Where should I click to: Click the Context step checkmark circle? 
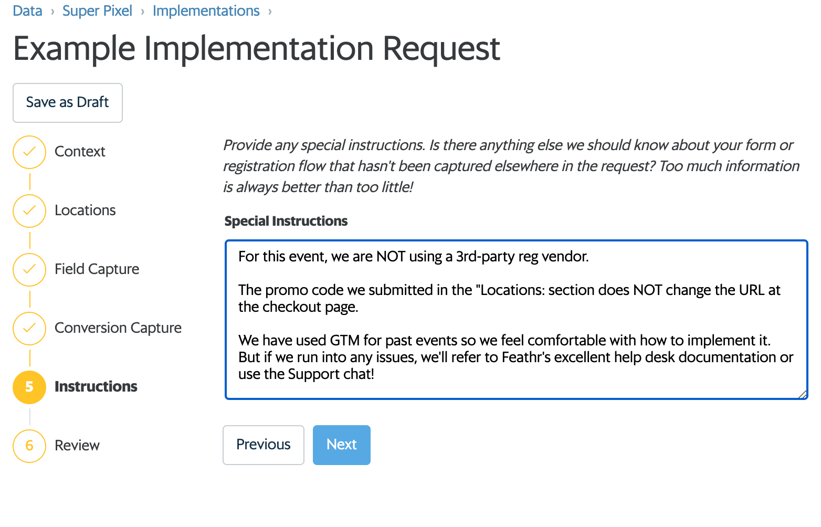click(29, 152)
